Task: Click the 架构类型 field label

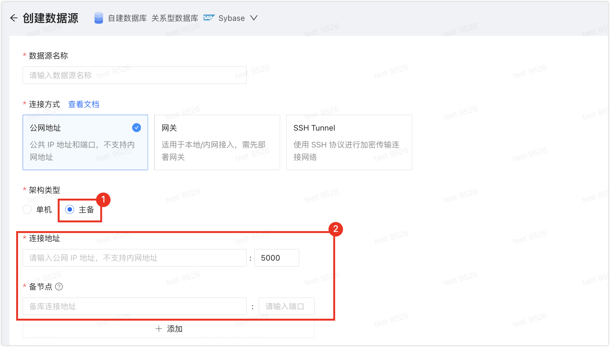Action: [44, 190]
